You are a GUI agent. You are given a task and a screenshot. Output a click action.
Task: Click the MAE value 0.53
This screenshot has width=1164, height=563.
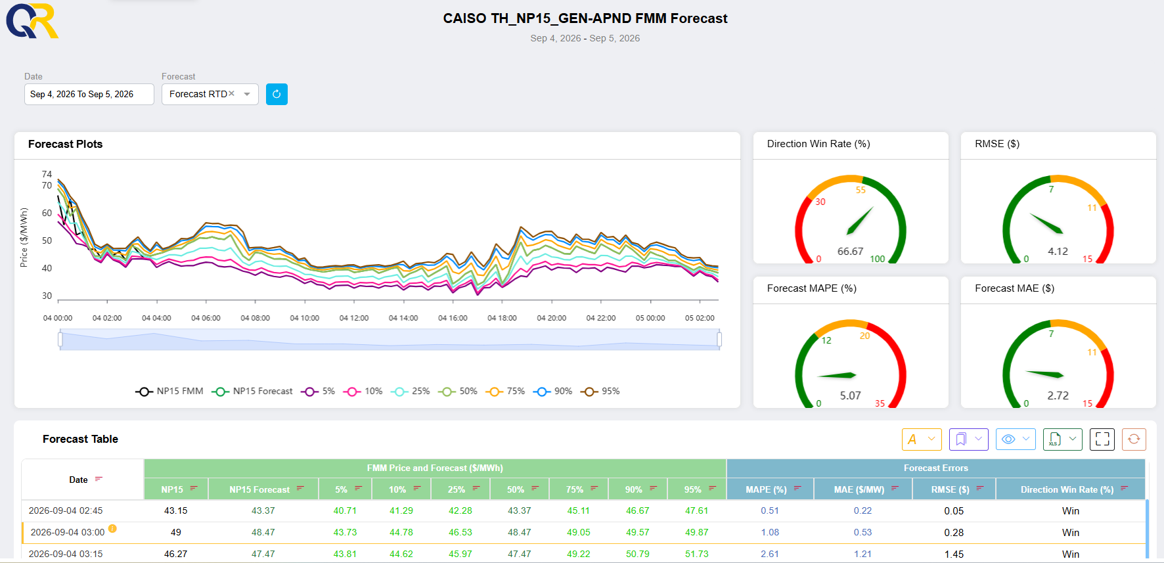click(x=862, y=533)
